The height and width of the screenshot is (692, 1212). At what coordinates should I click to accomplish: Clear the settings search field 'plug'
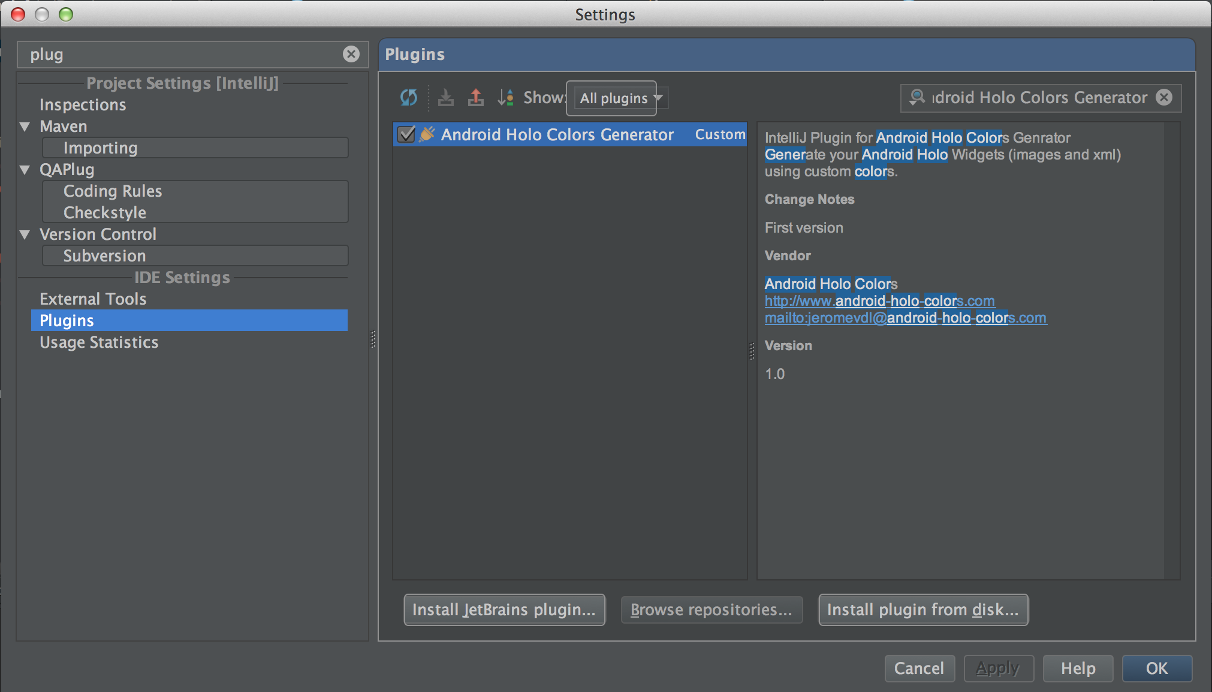point(351,55)
